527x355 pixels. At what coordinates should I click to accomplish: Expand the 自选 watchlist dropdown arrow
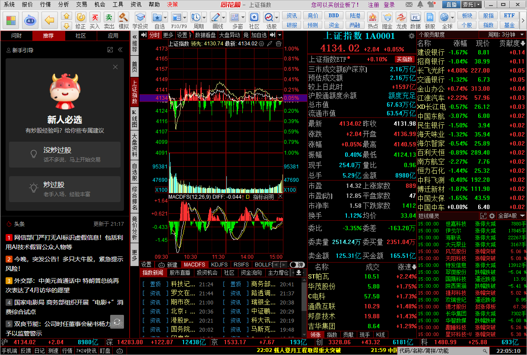pyautogui.click(x=165, y=17)
